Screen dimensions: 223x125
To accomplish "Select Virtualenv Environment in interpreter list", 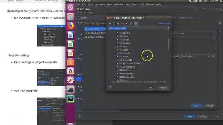I will pos(95,29).
